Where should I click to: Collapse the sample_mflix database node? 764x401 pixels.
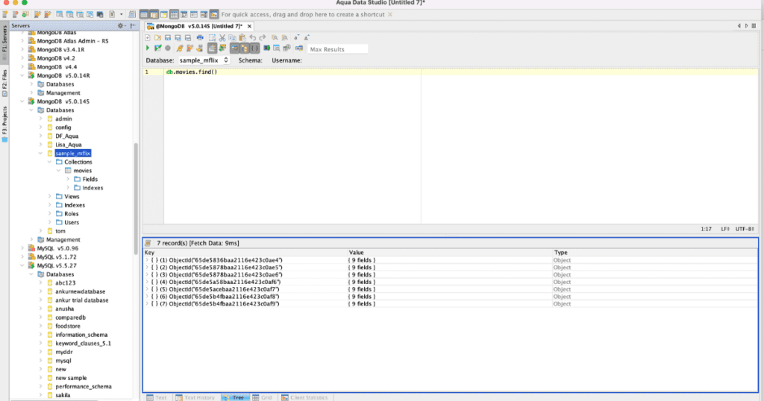[x=40, y=154]
